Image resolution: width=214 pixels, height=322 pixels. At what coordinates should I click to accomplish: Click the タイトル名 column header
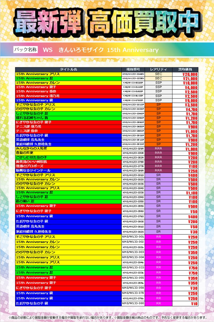[68, 69]
